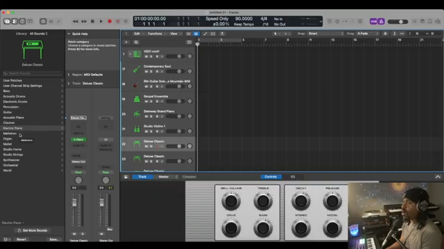Viewport: 444px width, 249px height.
Task: Expand the Region MIDI Defaults section
Action: [x=69, y=75]
